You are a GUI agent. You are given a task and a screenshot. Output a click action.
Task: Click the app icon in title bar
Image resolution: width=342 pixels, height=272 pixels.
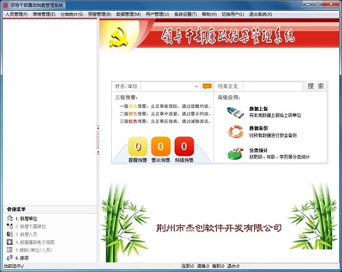pos(5,5)
